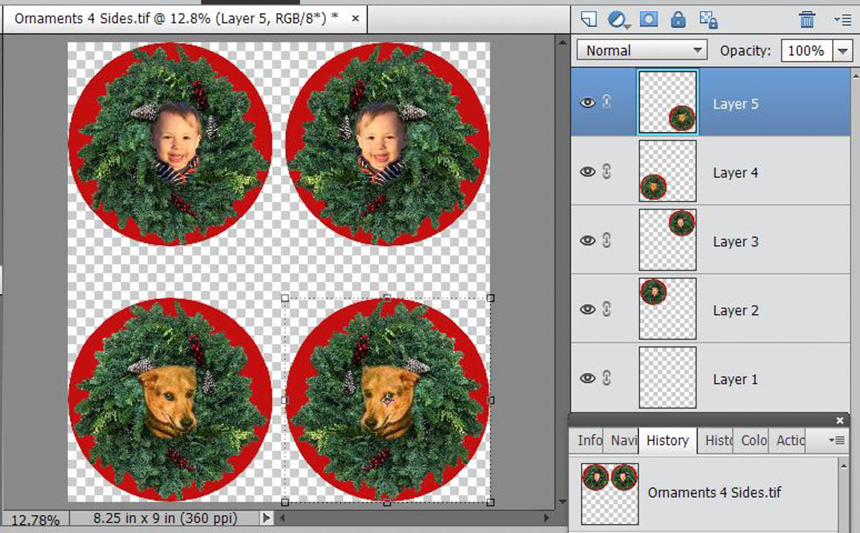860x533 pixels.
Task: Toggle the link icon on Layer 5
Action: tap(607, 102)
